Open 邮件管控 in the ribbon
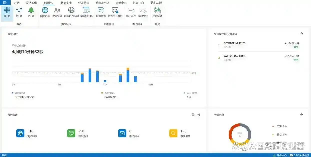 (143, 12)
